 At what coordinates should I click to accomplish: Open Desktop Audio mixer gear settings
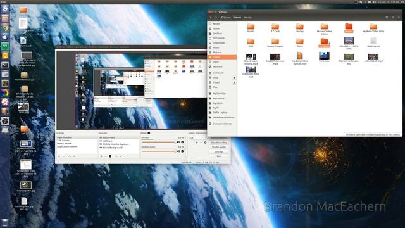tap(182, 151)
